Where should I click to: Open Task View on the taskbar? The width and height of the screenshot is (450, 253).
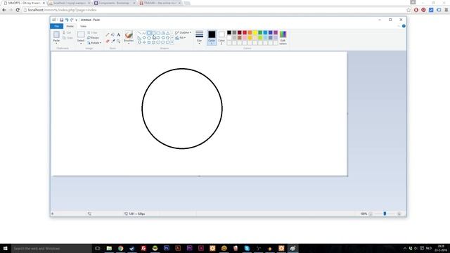(x=98, y=248)
